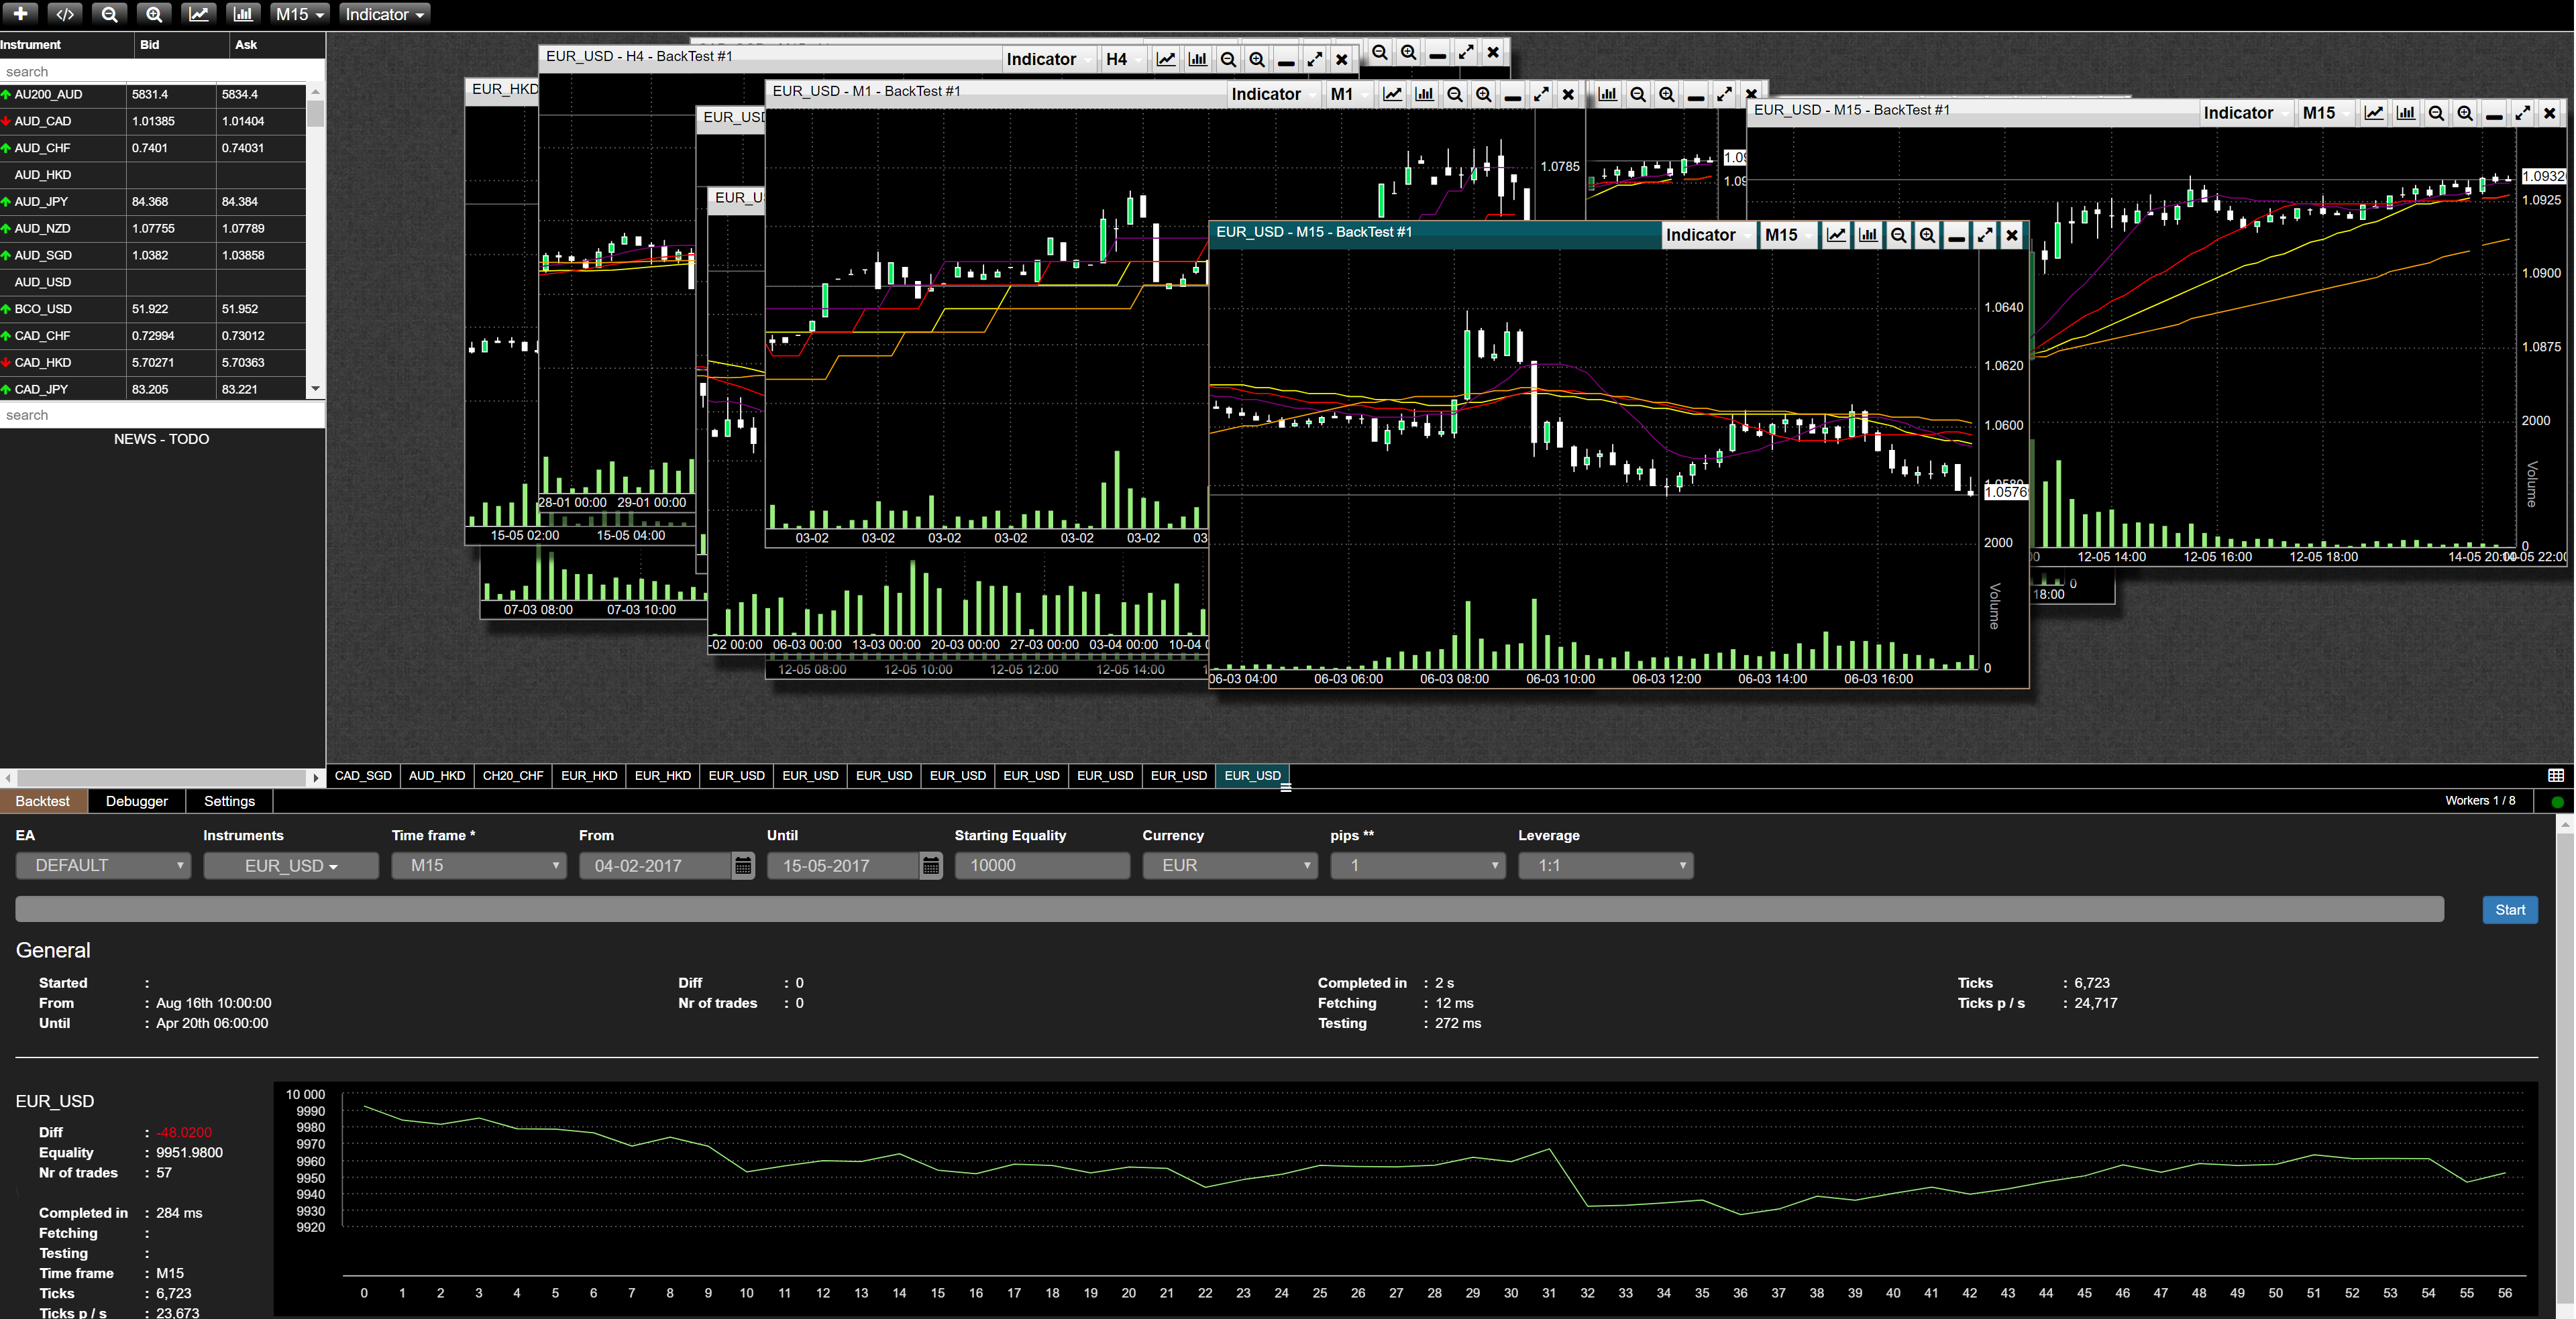The height and width of the screenshot is (1319, 2576).
Task: Open the EA DEFAULT dropdown
Action: coord(104,865)
